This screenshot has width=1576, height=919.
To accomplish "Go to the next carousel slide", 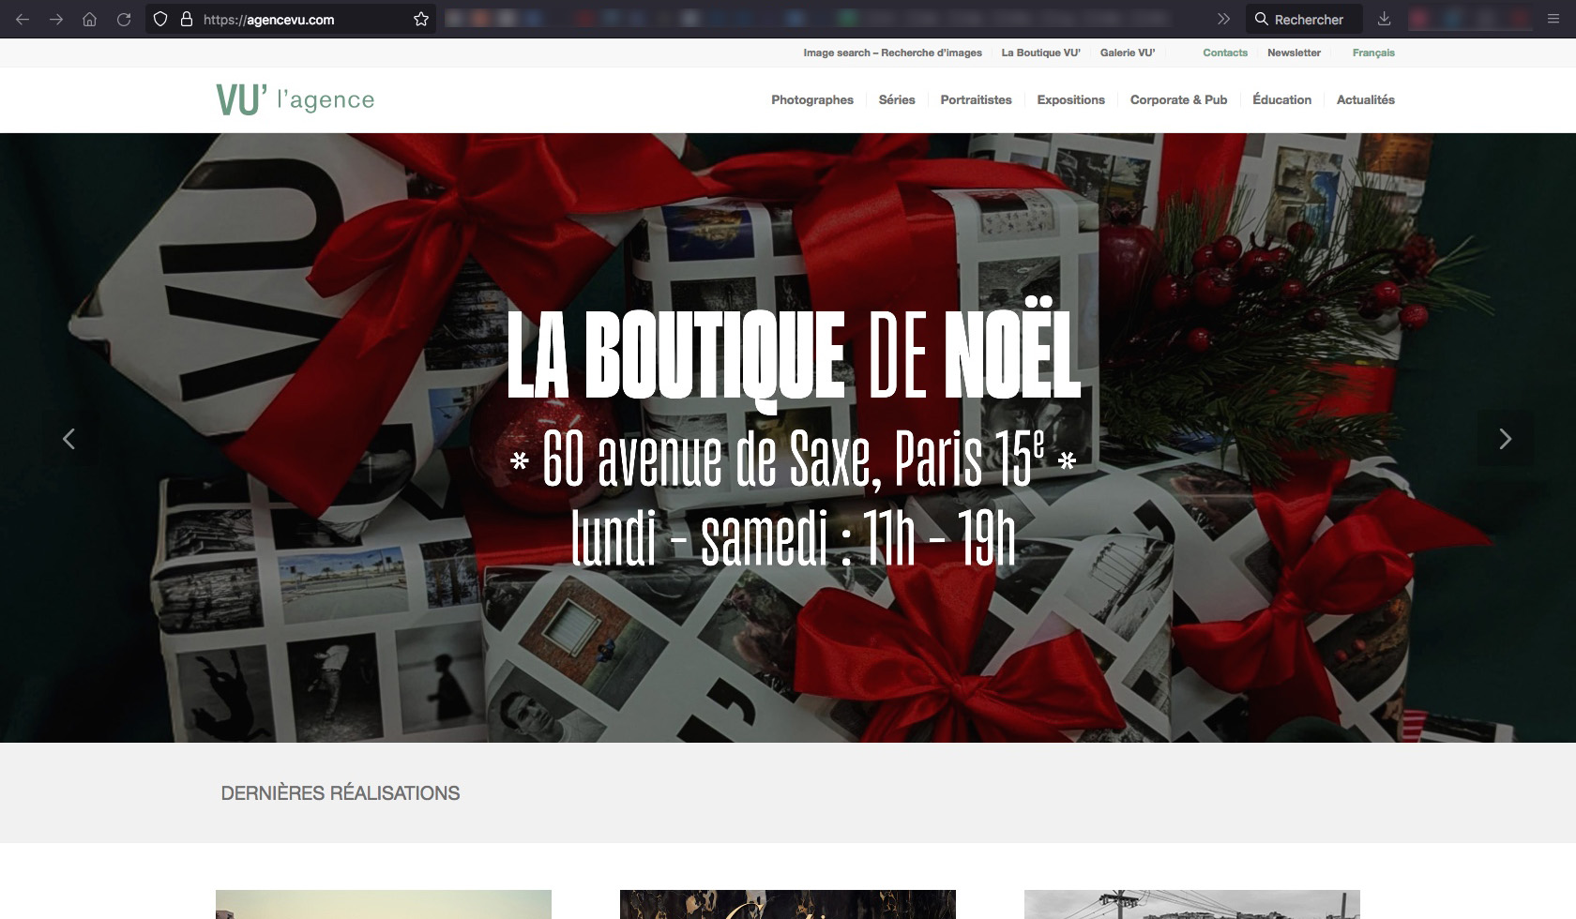I will [1505, 439].
